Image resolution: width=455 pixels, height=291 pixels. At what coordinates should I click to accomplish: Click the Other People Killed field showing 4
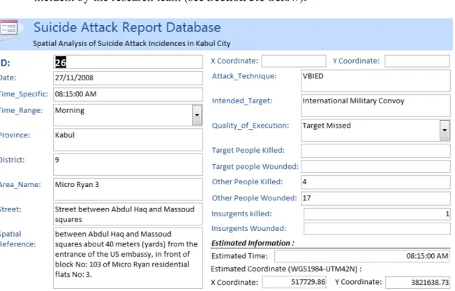375,182
